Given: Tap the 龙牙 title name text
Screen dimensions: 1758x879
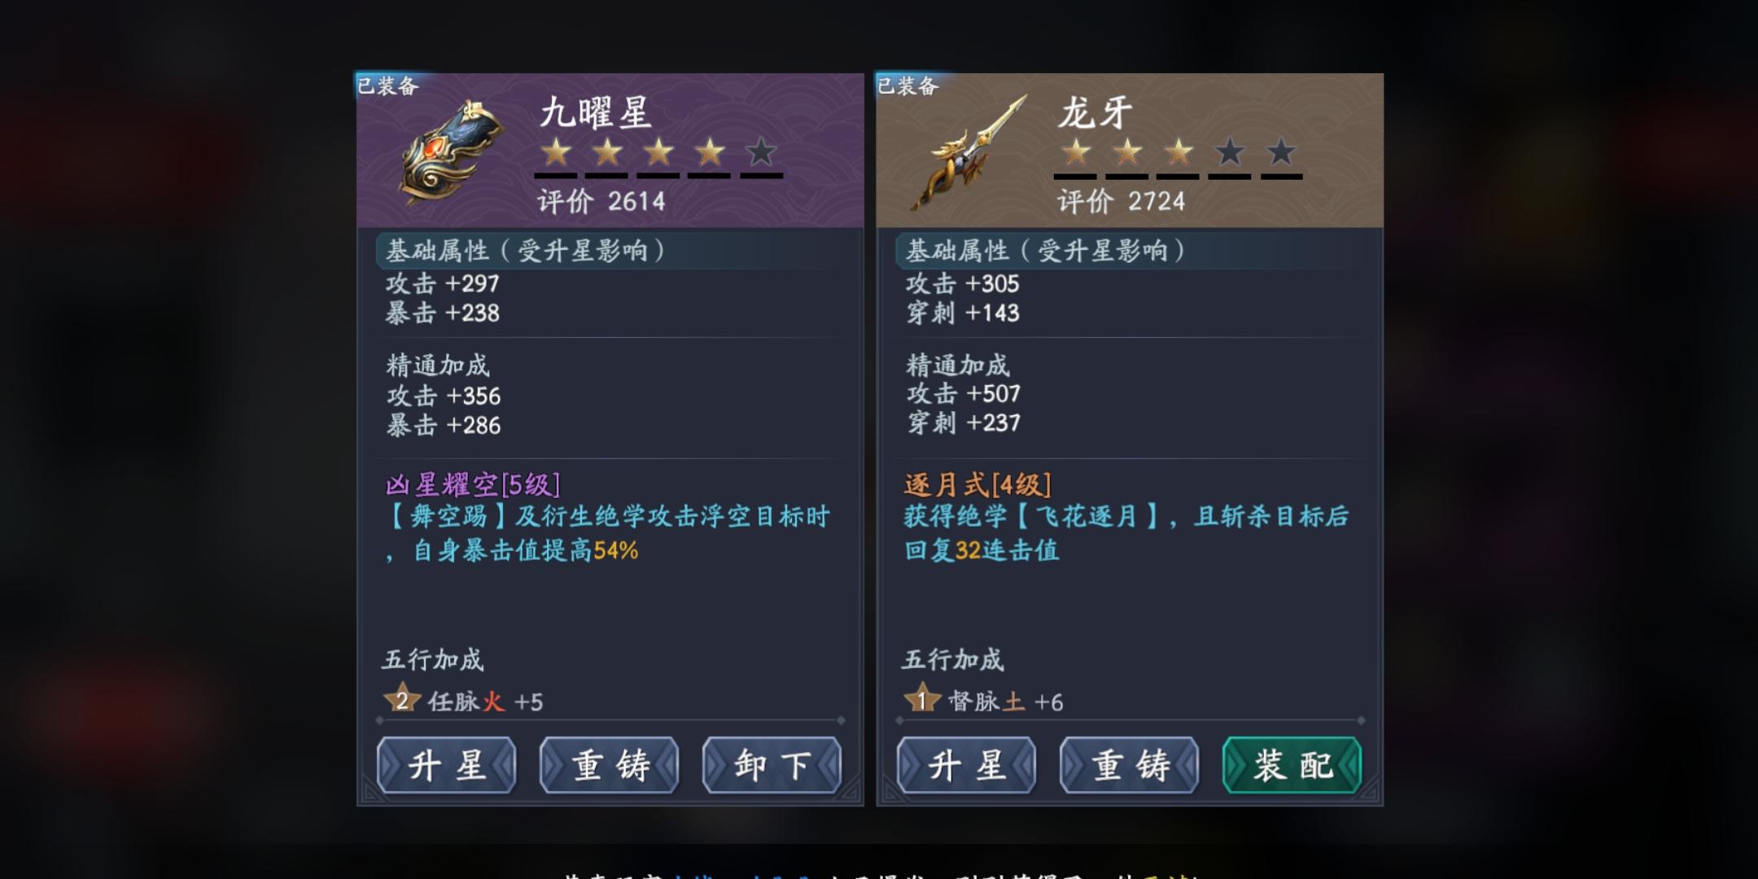Looking at the screenshot, I should [1095, 112].
